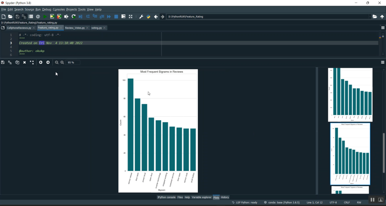Select the Bigrams plot thumbnail
This screenshot has width=386, height=206.
click(350, 154)
